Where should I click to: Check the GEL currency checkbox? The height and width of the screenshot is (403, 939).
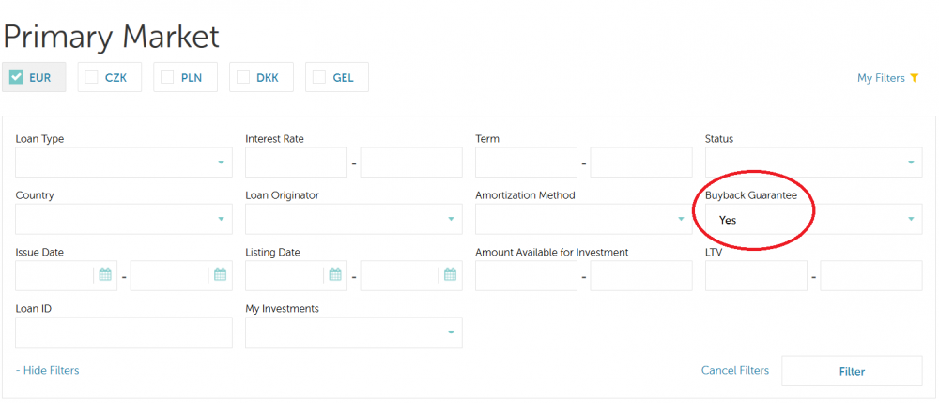point(319,77)
